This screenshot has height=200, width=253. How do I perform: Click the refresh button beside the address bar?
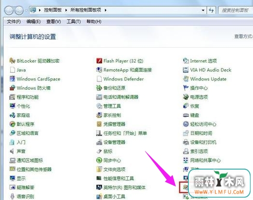[211, 10]
